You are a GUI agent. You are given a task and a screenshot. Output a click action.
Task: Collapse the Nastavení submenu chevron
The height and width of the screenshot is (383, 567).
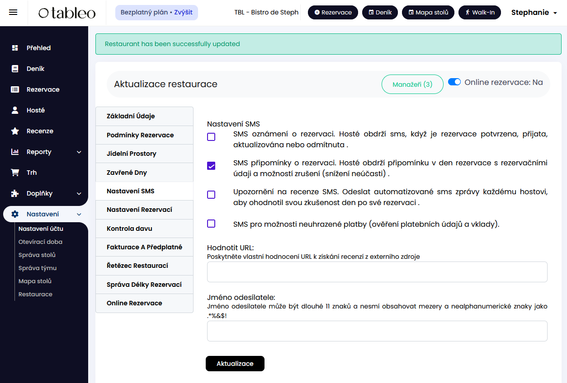tap(79, 215)
